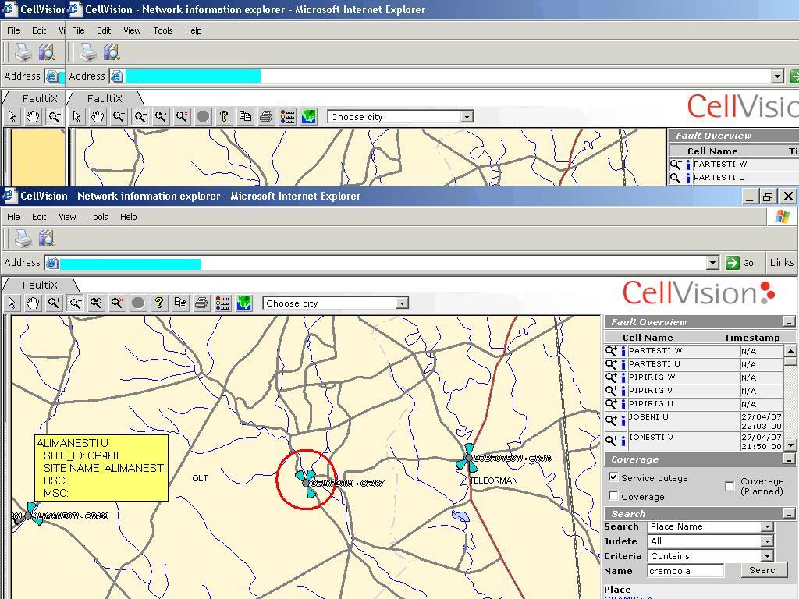Show info for JOSENI U row
Screen dimensions: 799x599
[623, 421]
